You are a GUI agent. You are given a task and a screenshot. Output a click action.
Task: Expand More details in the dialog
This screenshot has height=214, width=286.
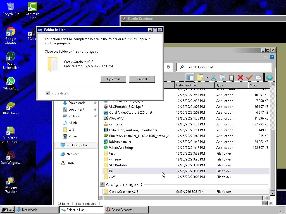tap(58, 93)
